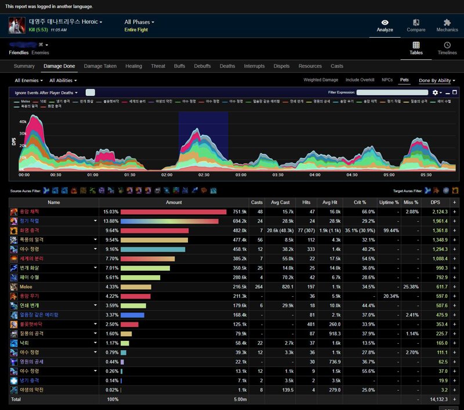Screen dimensions: 464x410
Task: Toggle the Weighted Damage option
Action: tap(321, 80)
